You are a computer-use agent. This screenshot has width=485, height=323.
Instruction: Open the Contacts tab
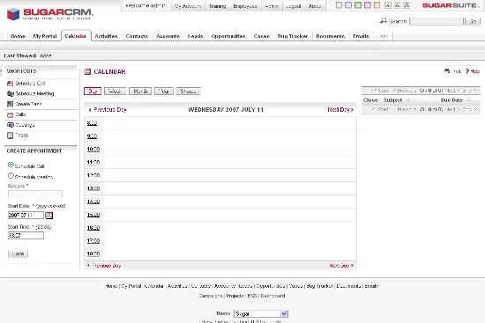pos(137,36)
